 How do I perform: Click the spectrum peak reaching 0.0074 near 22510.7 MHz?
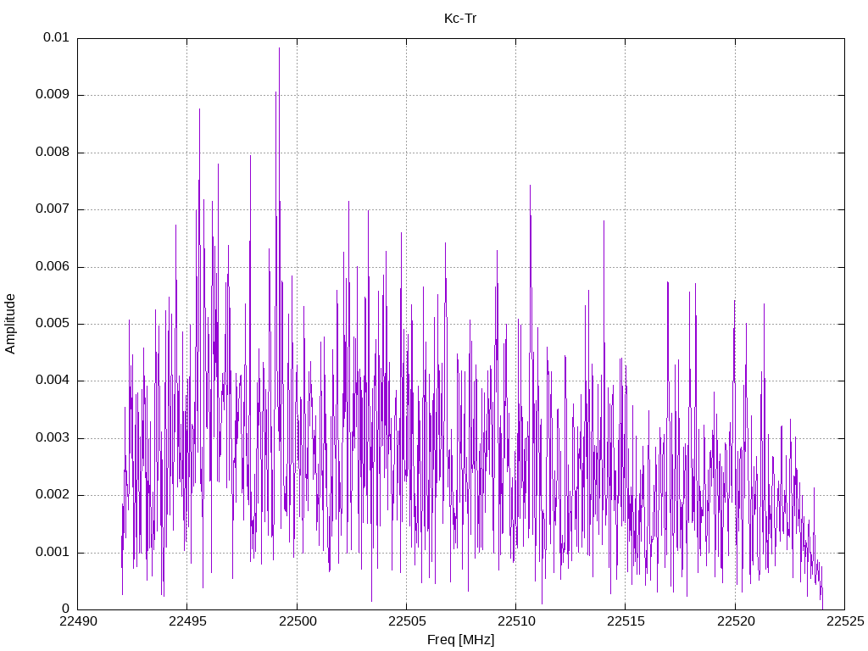(x=530, y=186)
